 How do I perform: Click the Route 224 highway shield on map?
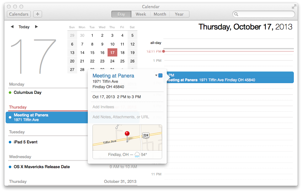click(145, 135)
